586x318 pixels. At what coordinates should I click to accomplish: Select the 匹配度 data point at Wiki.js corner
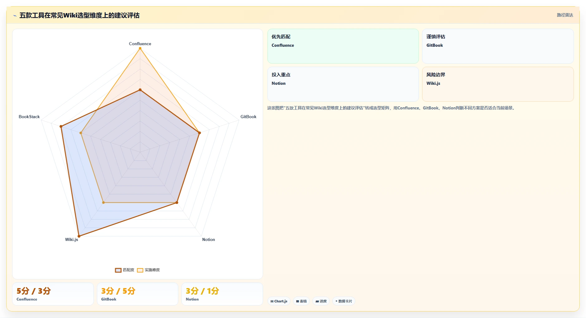point(79,236)
